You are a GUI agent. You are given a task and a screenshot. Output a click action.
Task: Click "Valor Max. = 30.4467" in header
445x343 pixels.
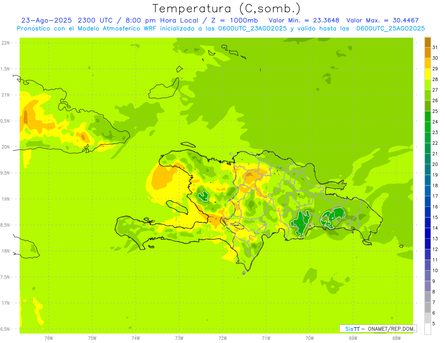(382, 20)
